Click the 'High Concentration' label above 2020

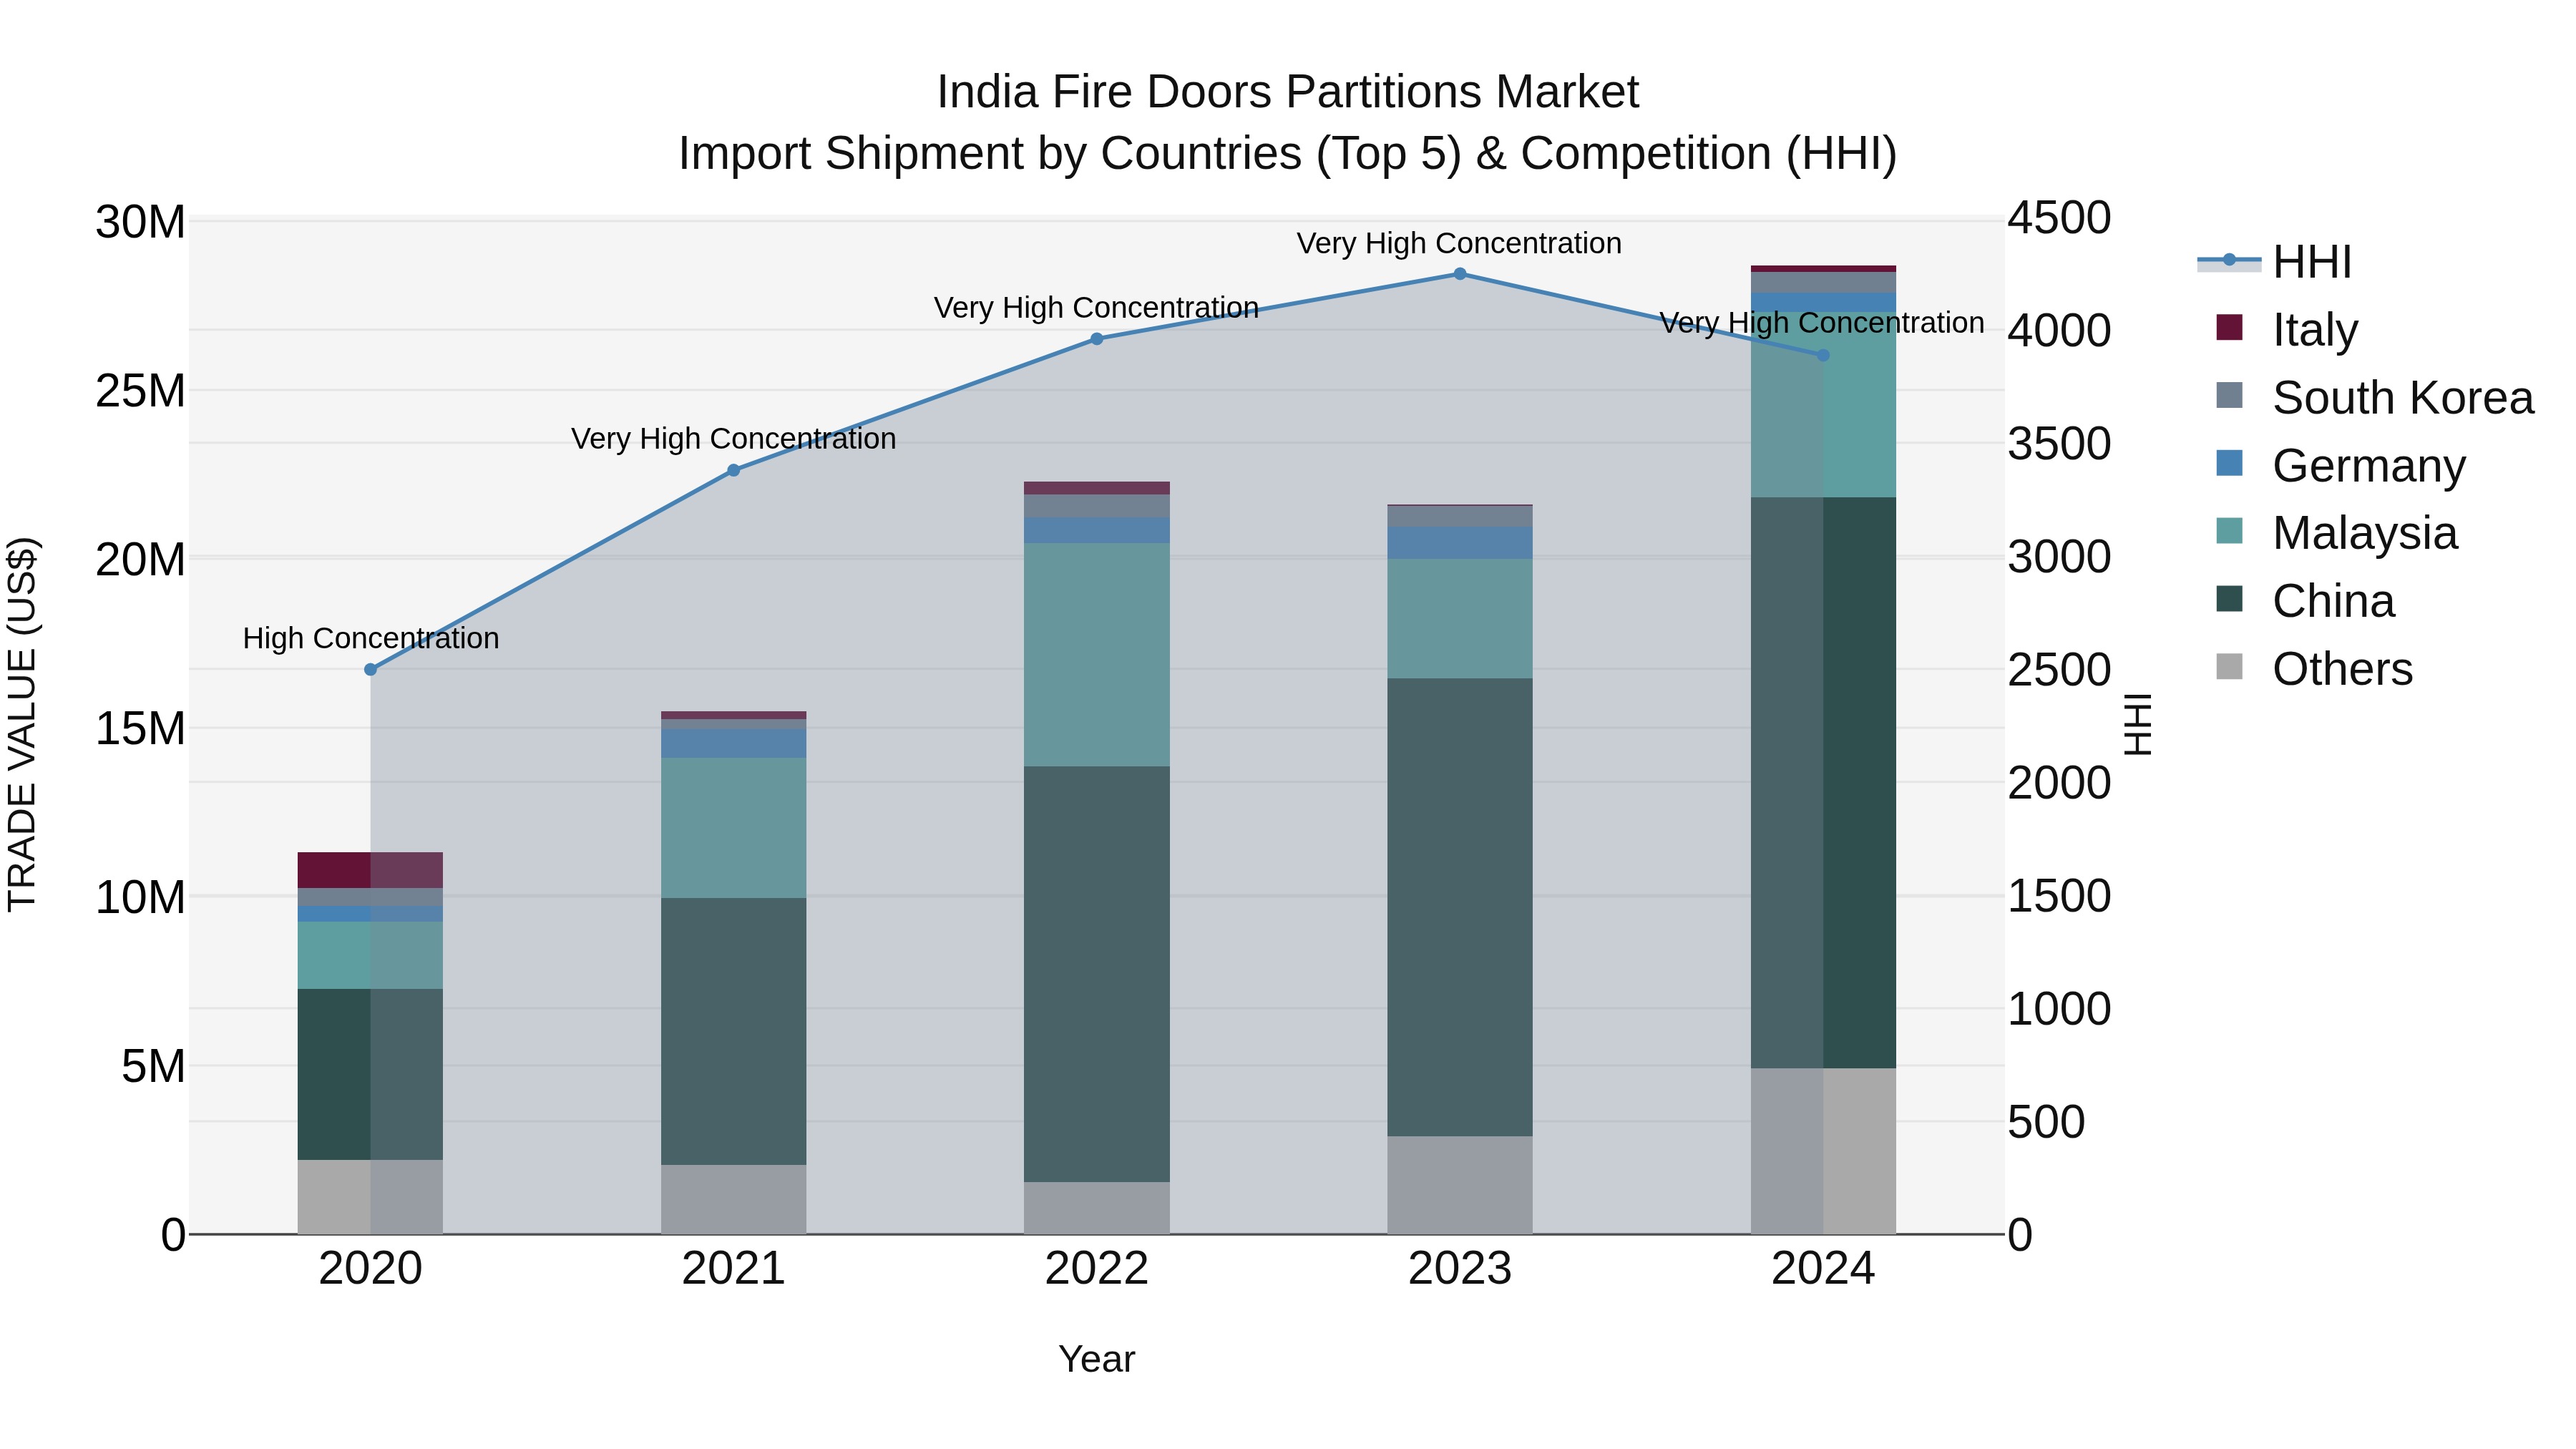370,638
